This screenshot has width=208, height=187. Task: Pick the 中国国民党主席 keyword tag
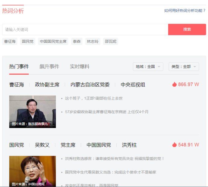click(x=53, y=42)
